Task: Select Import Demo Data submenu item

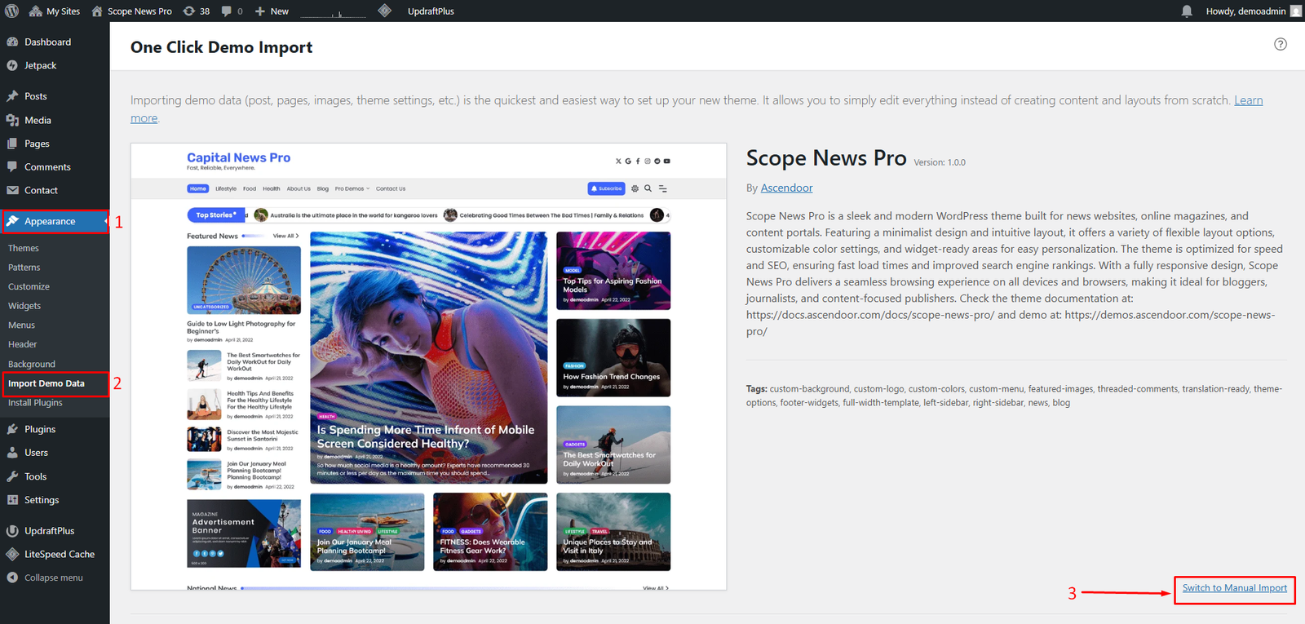Action: pyautogui.click(x=46, y=383)
